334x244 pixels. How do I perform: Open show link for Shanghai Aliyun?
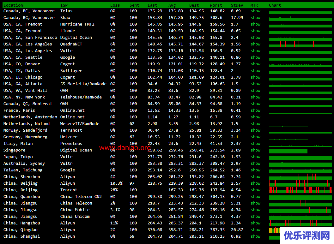255,236
